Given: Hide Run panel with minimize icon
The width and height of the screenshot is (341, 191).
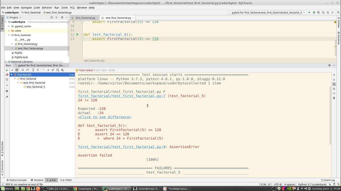Looking at the screenshot, I should (x=334, y=65).
